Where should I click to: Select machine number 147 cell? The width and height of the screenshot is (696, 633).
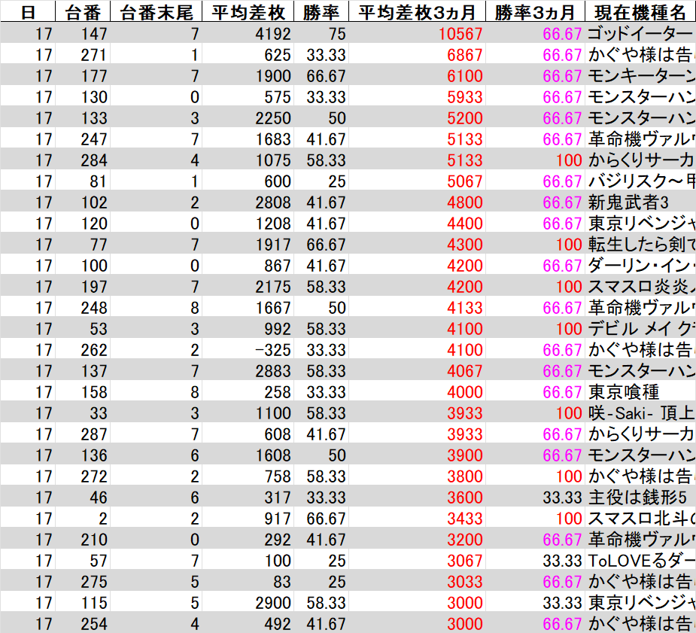83,34
